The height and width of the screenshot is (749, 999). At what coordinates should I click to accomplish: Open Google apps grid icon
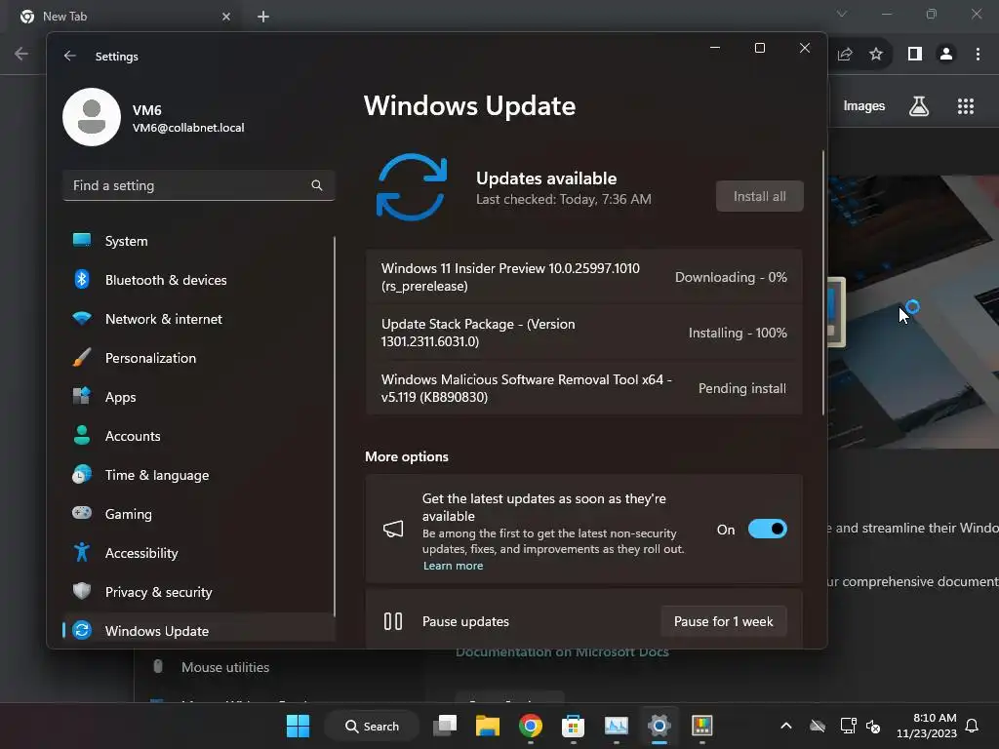click(966, 105)
